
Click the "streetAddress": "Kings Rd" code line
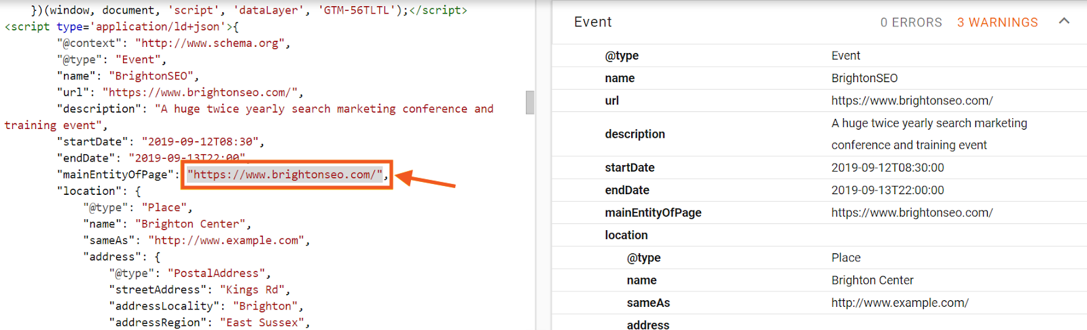200,289
